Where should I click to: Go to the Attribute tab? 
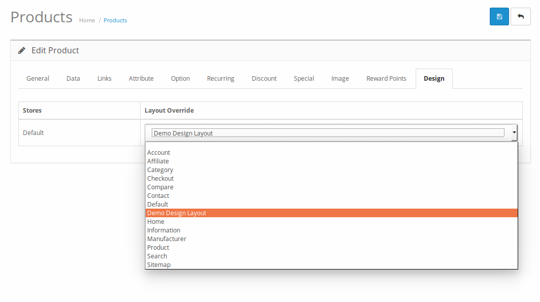click(141, 79)
